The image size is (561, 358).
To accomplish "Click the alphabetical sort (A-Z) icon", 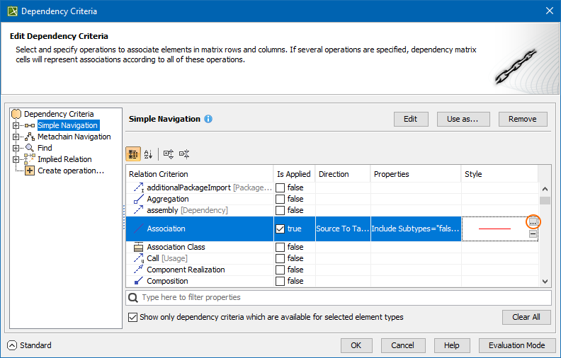I will point(148,154).
